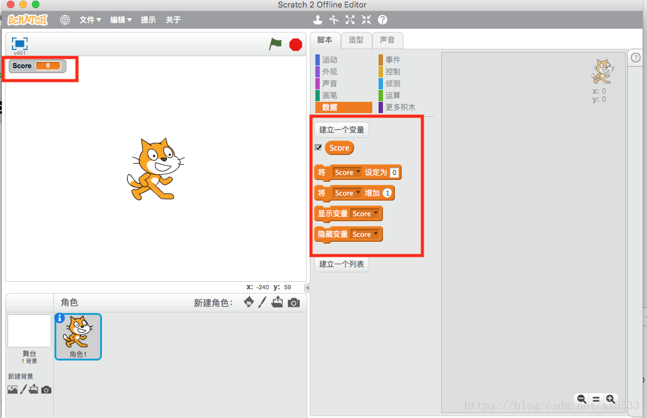This screenshot has height=418, width=647.
Task: Take new backdrop from camera
Action: (46, 390)
